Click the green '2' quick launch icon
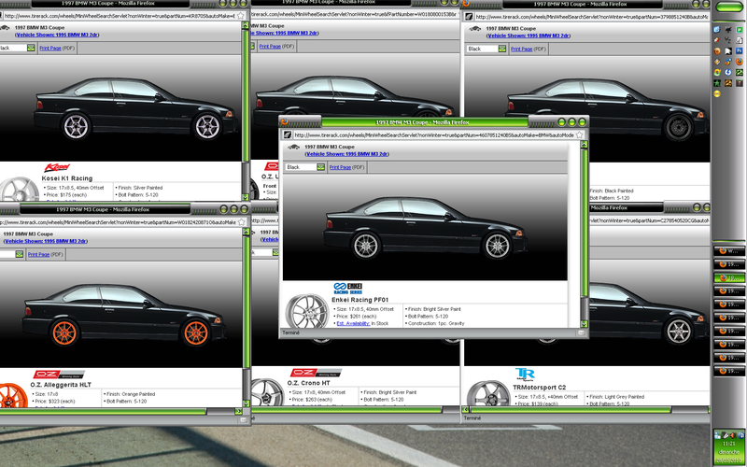The image size is (747, 467). 740,73
